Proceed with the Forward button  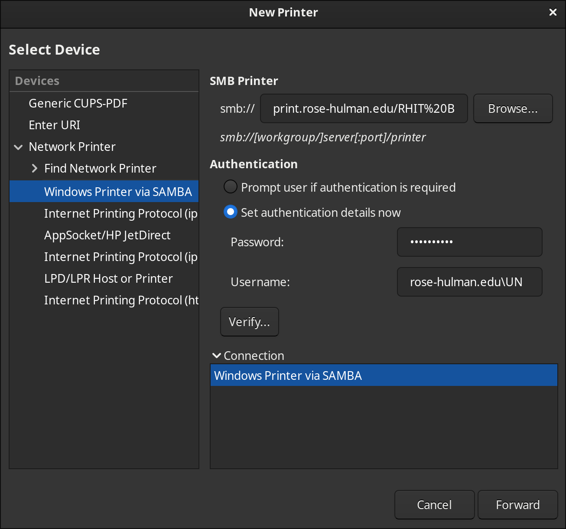pyautogui.click(x=517, y=505)
